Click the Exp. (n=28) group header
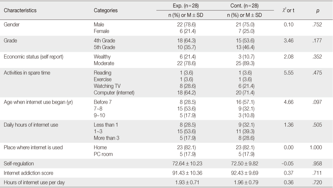The height and width of the screenshot is (188, 333). click(186, 6)
